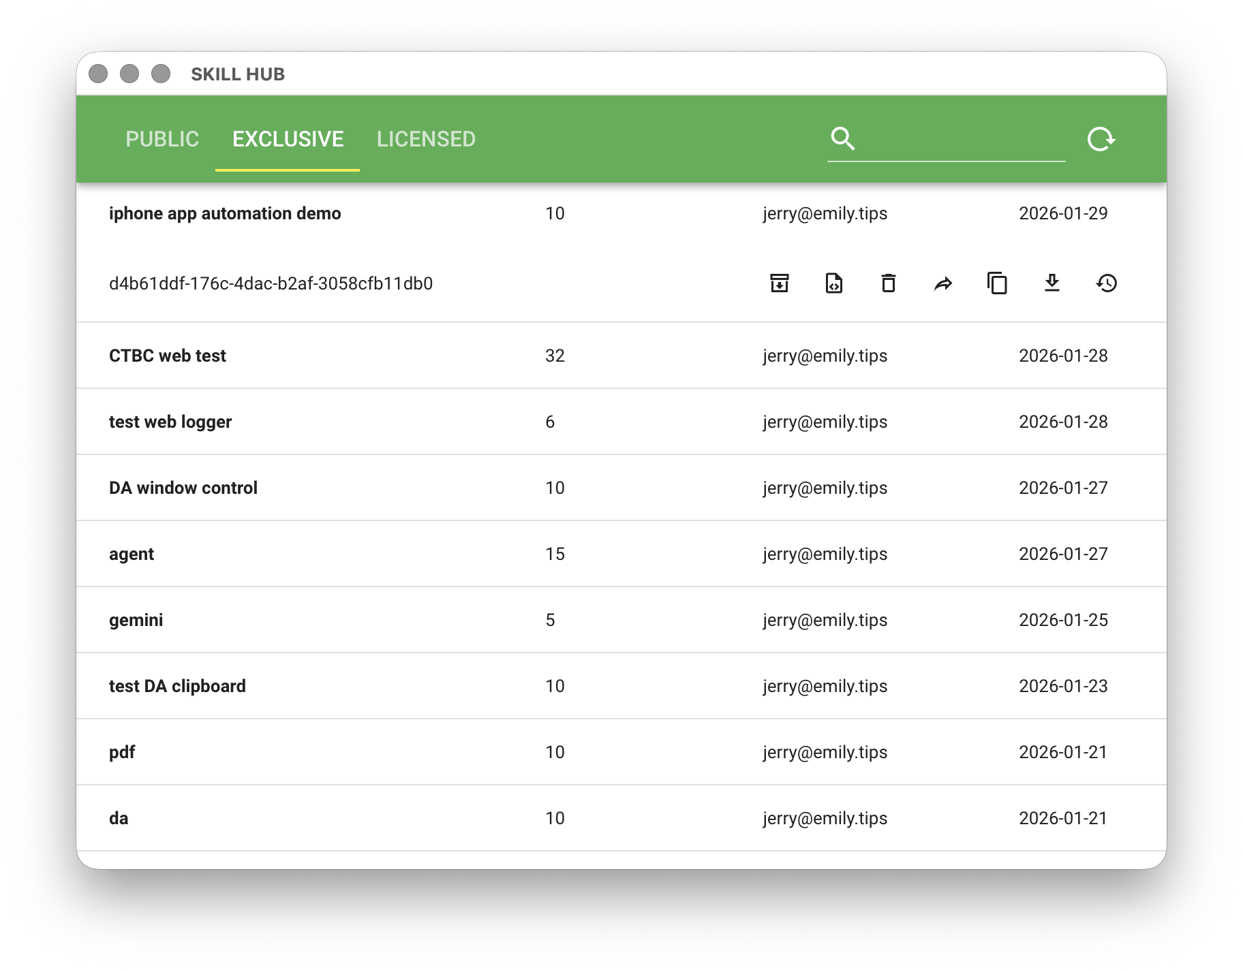1243x970 pixels.
Task: Delete the iphone app automation demo skill
Action: [x=888, y=283]
